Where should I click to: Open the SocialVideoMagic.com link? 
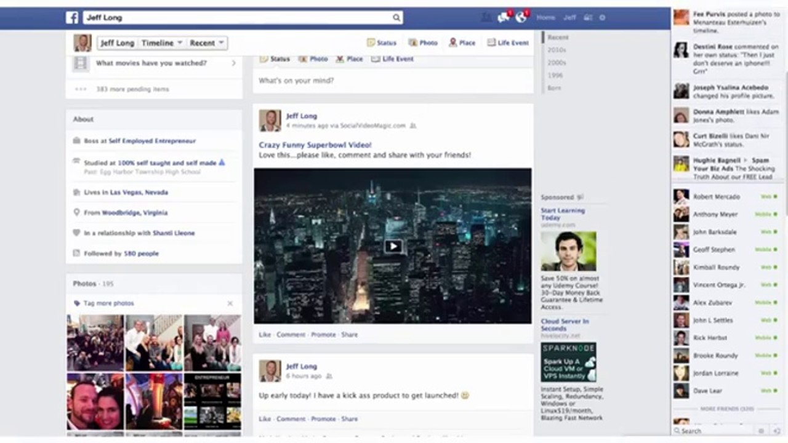[372, 126]
